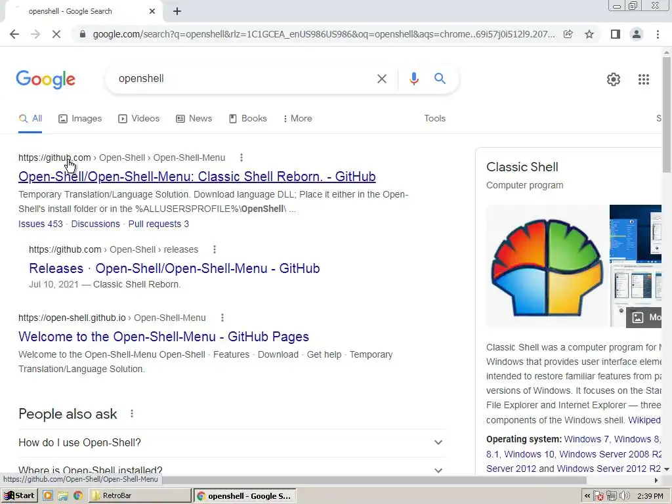Click the blue magnifier search button

click(x=440, y=79)
